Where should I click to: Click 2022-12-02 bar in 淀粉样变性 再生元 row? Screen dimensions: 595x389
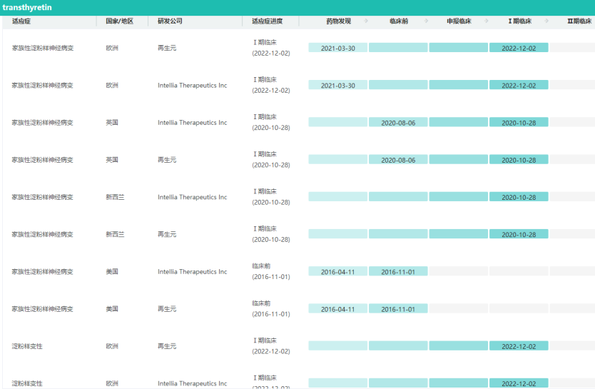coord(519,345)
